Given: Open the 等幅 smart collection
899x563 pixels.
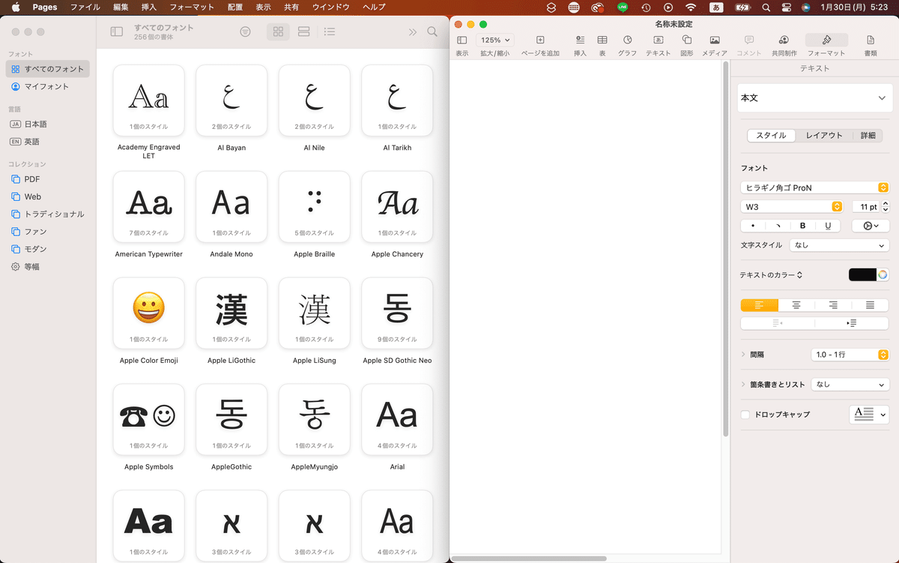Looking at the screenshot, I should tap(47, 266).
